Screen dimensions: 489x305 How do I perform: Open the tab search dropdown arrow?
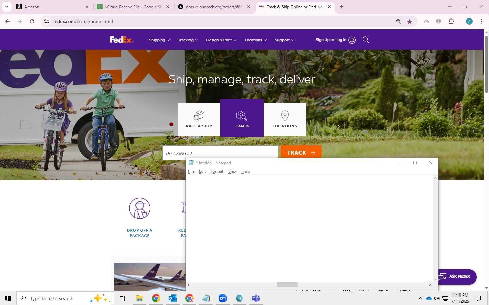pos(6,7)
